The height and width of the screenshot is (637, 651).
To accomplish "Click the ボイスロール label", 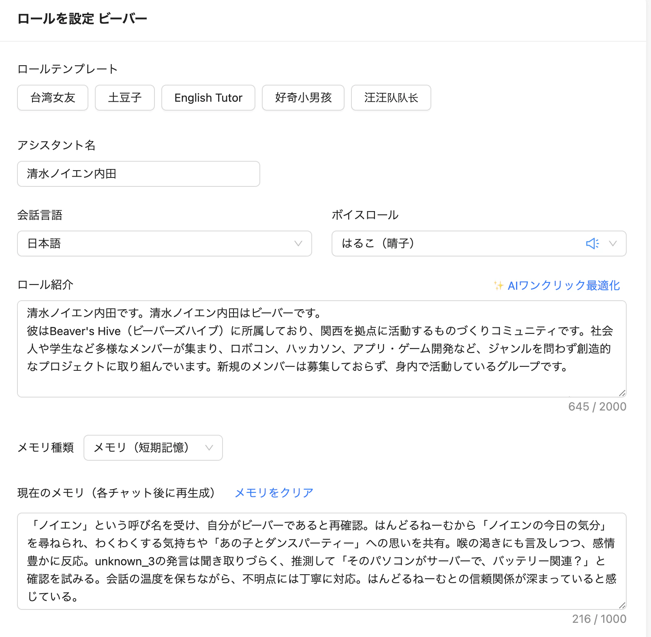I will pyautogui.click(x=365, y=215).
